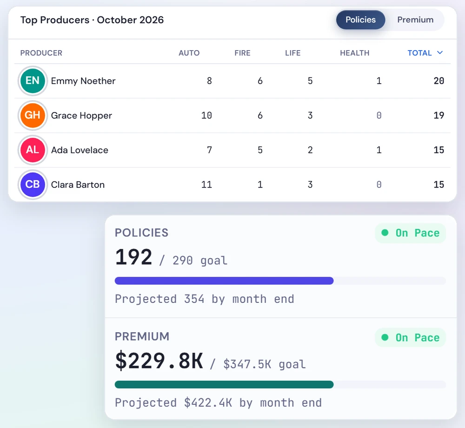
Task: Click Emmy Noether's life count 5
Action: coord(310,80)
